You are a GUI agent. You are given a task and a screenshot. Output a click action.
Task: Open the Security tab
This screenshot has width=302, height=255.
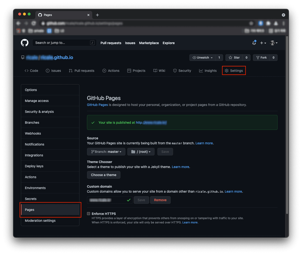click(x=182, y=71)
